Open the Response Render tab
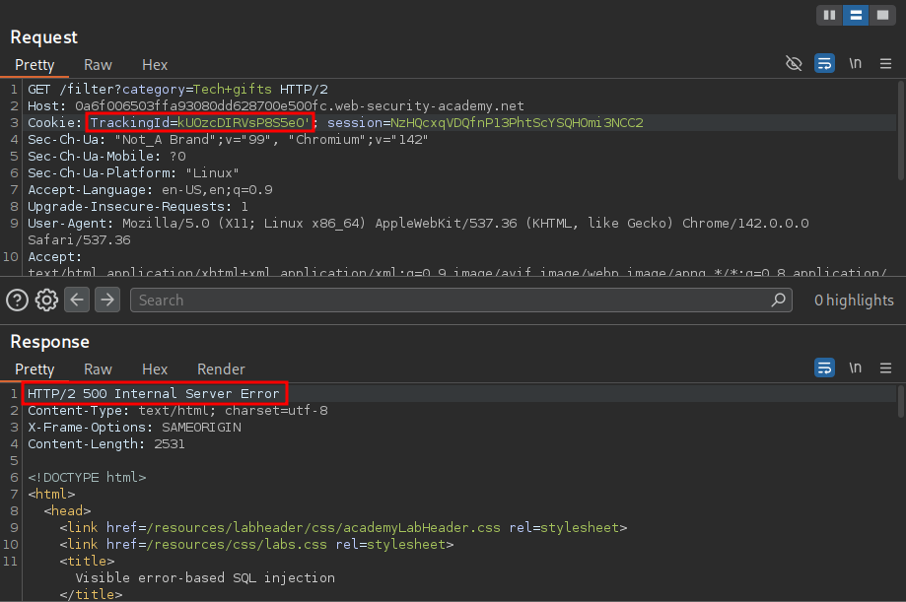906x602 pixels. tap(221, 369)
